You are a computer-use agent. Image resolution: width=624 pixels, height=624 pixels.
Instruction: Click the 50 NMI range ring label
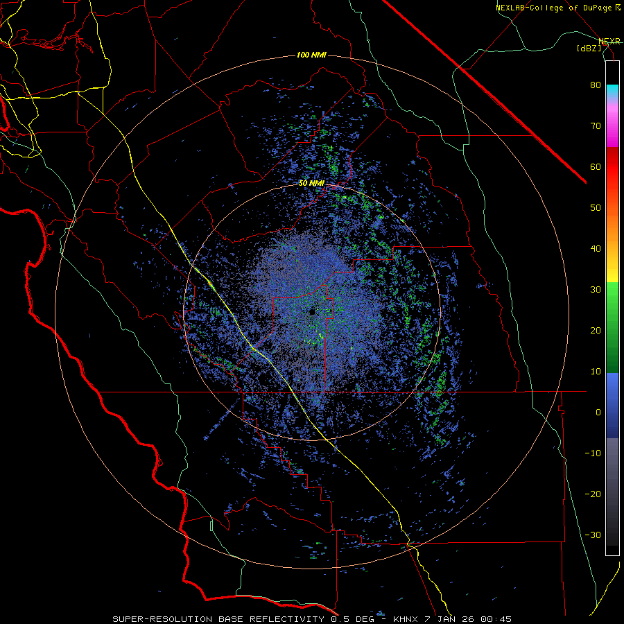(x=311, y=184)
